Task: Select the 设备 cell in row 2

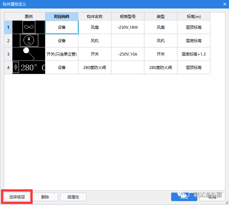Action: [62, 41]
